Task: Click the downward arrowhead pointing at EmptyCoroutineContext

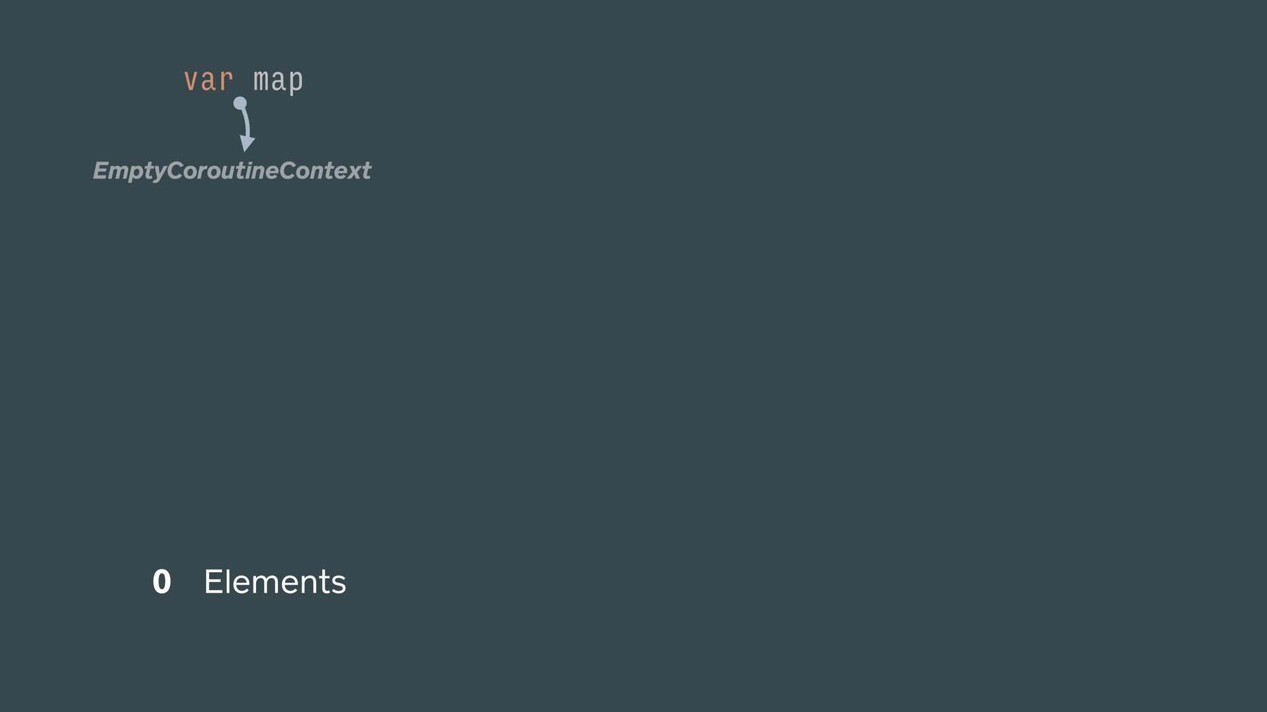Action: pyautogui.click(x=247, y=143)
